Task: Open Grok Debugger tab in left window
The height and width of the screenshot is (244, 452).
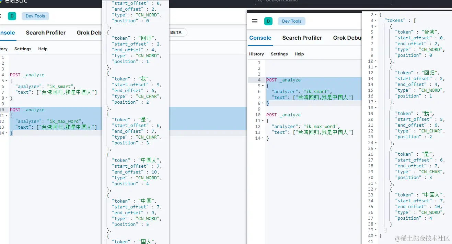Action: [89, 33]
